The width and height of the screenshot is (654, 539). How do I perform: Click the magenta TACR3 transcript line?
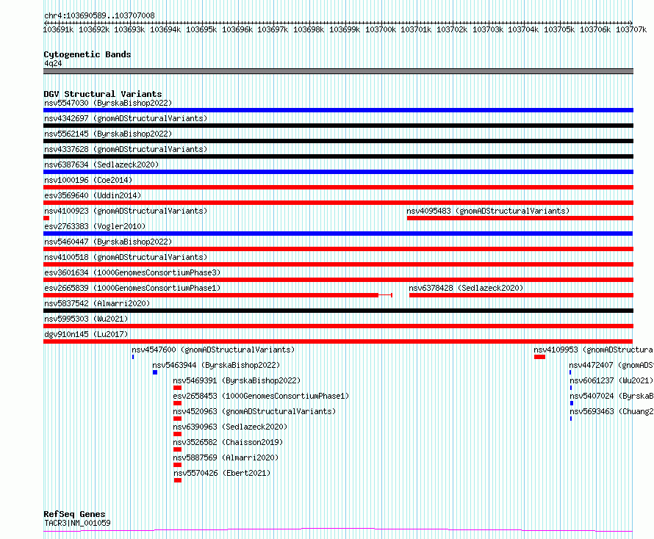[338, 530]
